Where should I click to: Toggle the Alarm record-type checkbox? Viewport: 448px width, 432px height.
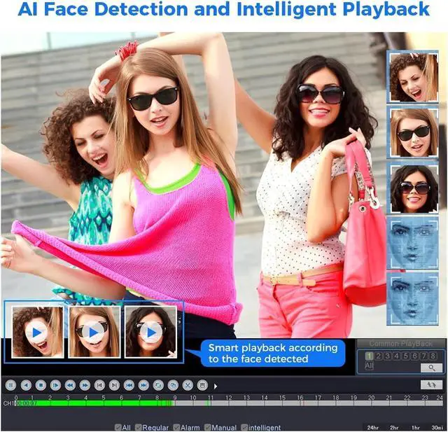tap(176, 427)
